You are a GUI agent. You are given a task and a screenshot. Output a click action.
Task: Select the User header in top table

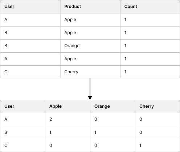pos(30,7)
